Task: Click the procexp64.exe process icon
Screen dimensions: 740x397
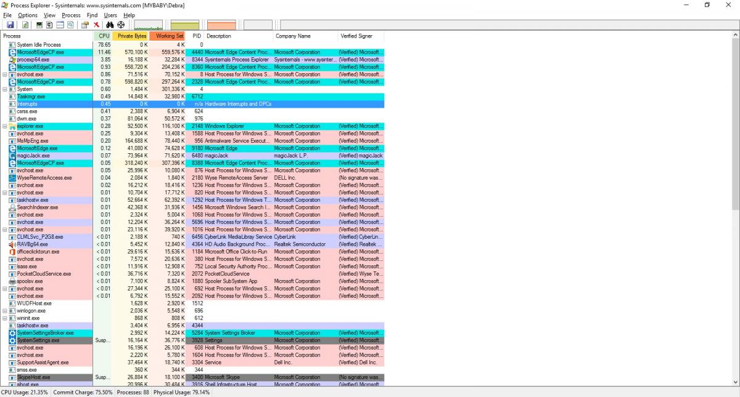Action: point(12,60)
